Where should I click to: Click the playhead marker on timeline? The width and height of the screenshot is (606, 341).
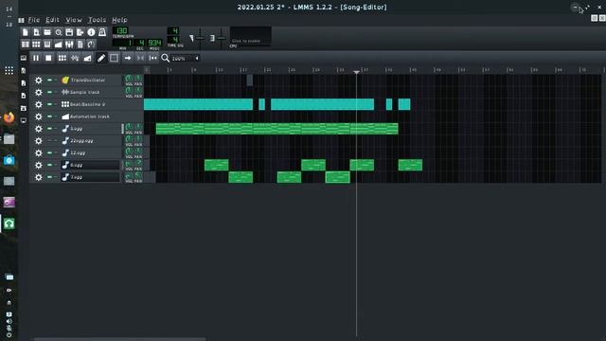[356, 72]
